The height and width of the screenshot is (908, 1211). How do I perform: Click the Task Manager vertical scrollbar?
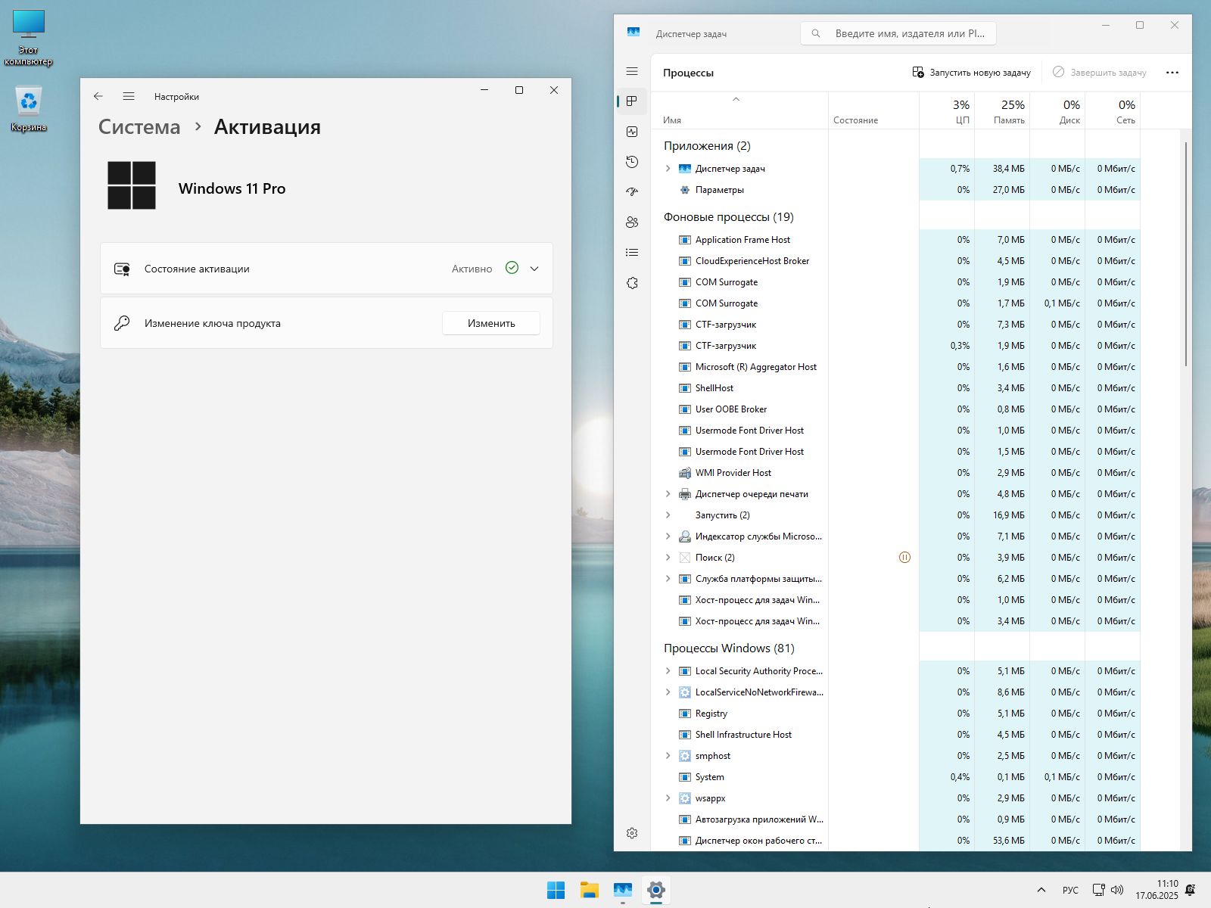click(x=1186, y=253)
